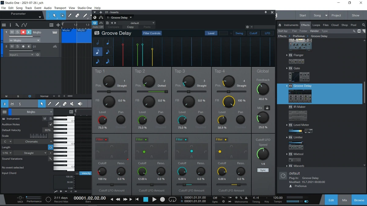This screenshot has height=206, width=367.
Task: Select the Eraser tool in arrange toolbar
Action: (77, 15)
